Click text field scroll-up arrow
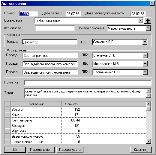This screenshot has height=155, width=156. click(x=148, y=91)
